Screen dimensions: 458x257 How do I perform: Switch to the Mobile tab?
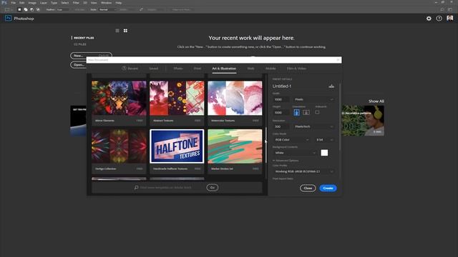pyautogui.click(x=271, y=69)
